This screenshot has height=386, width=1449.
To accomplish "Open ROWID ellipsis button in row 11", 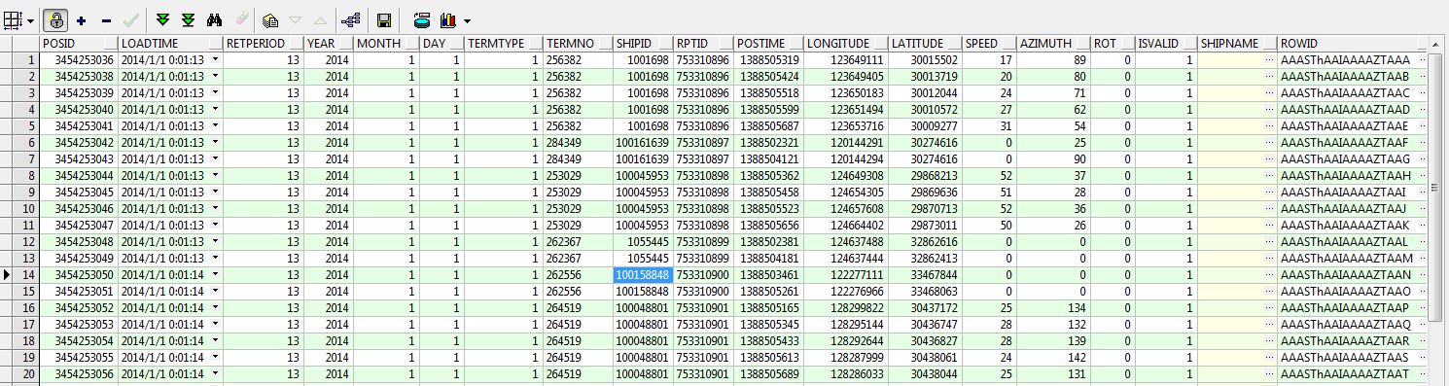I will 1423,226.
